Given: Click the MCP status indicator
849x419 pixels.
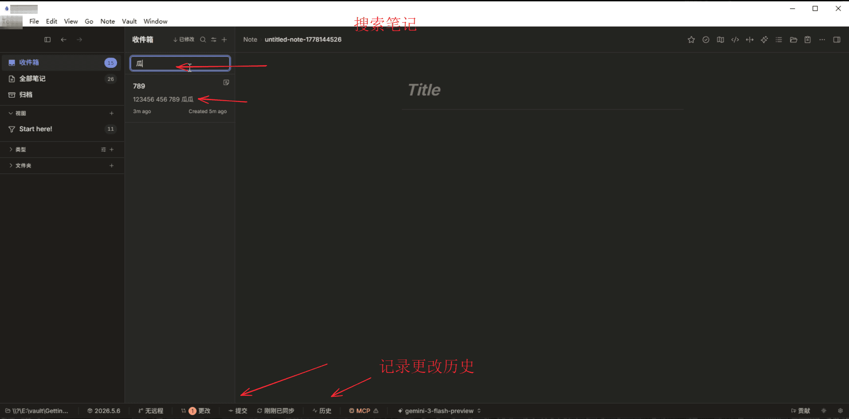Looking at the screenshot, I should pos(363,411).
